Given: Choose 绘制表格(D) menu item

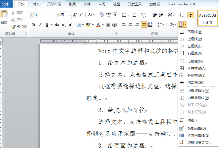Looking at the screenshot, I should coord(199,128).
